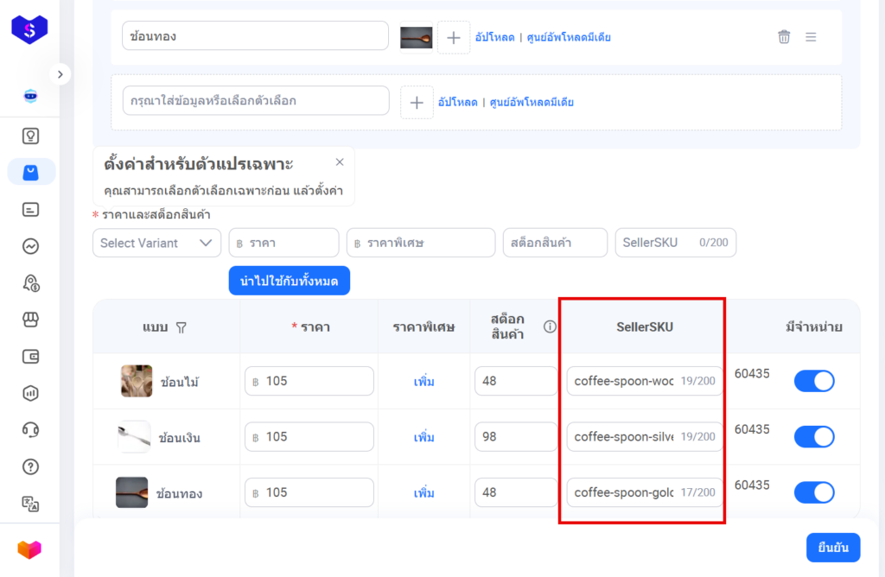This screenshot has height=577, width=885.
Task: Open the analytics trend icon in sidebar
Action: point(31,246)
